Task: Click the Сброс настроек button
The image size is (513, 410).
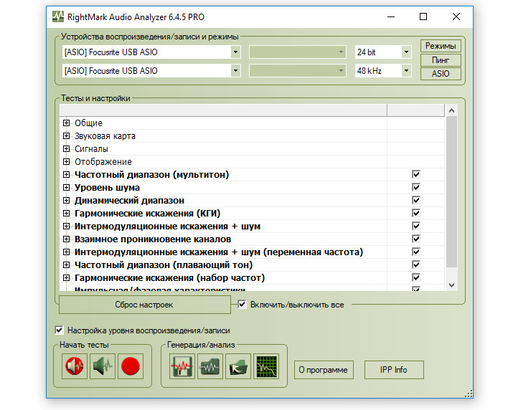Action: click(145, 305)
